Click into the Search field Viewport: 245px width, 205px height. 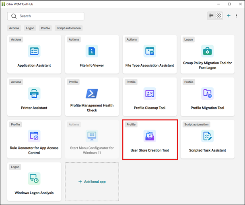coord(48,16)
